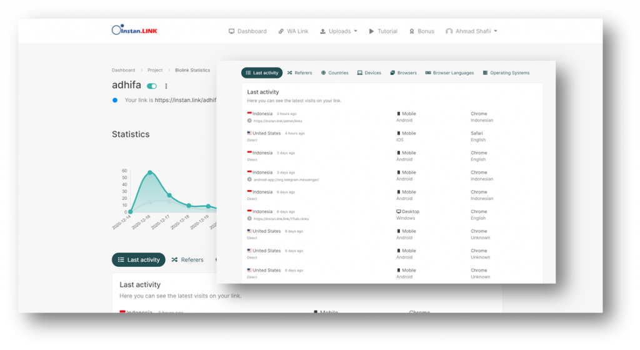This screenshot has height=350, width=640.
Task: Open the adhifa three-dot options menu
Action: [x=166, y=86]
